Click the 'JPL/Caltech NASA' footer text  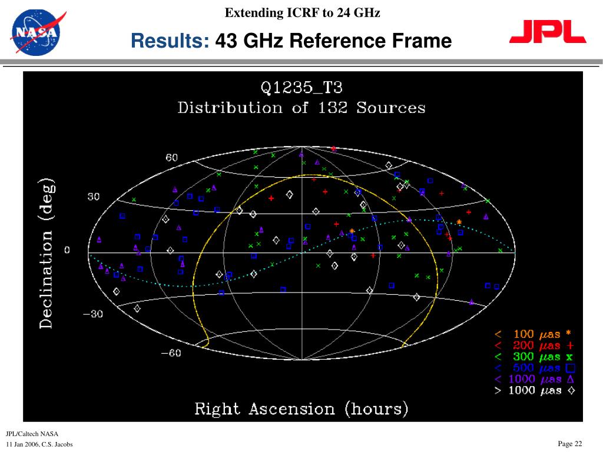point(32,434)
